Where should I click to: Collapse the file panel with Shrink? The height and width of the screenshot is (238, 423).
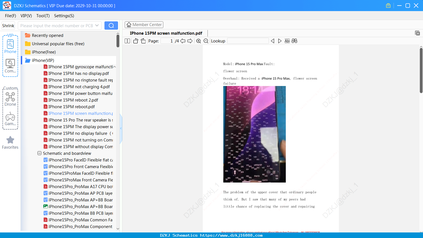click(x=8, y=26)
